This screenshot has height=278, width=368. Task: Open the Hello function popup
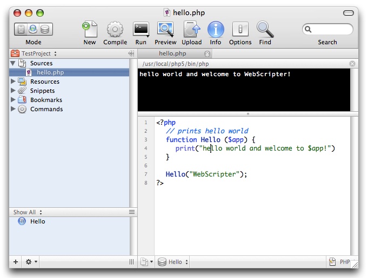[173, 262]
